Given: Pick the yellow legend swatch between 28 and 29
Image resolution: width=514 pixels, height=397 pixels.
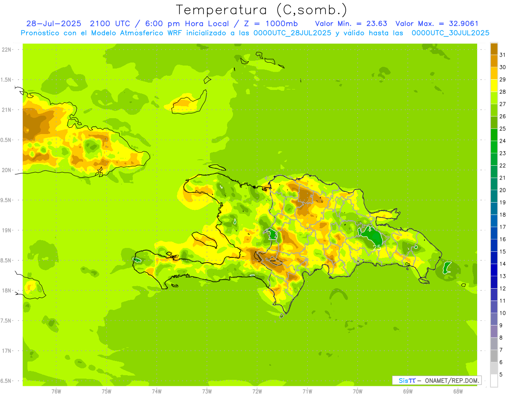Looking at the screenshot, I should pos(494,86).
